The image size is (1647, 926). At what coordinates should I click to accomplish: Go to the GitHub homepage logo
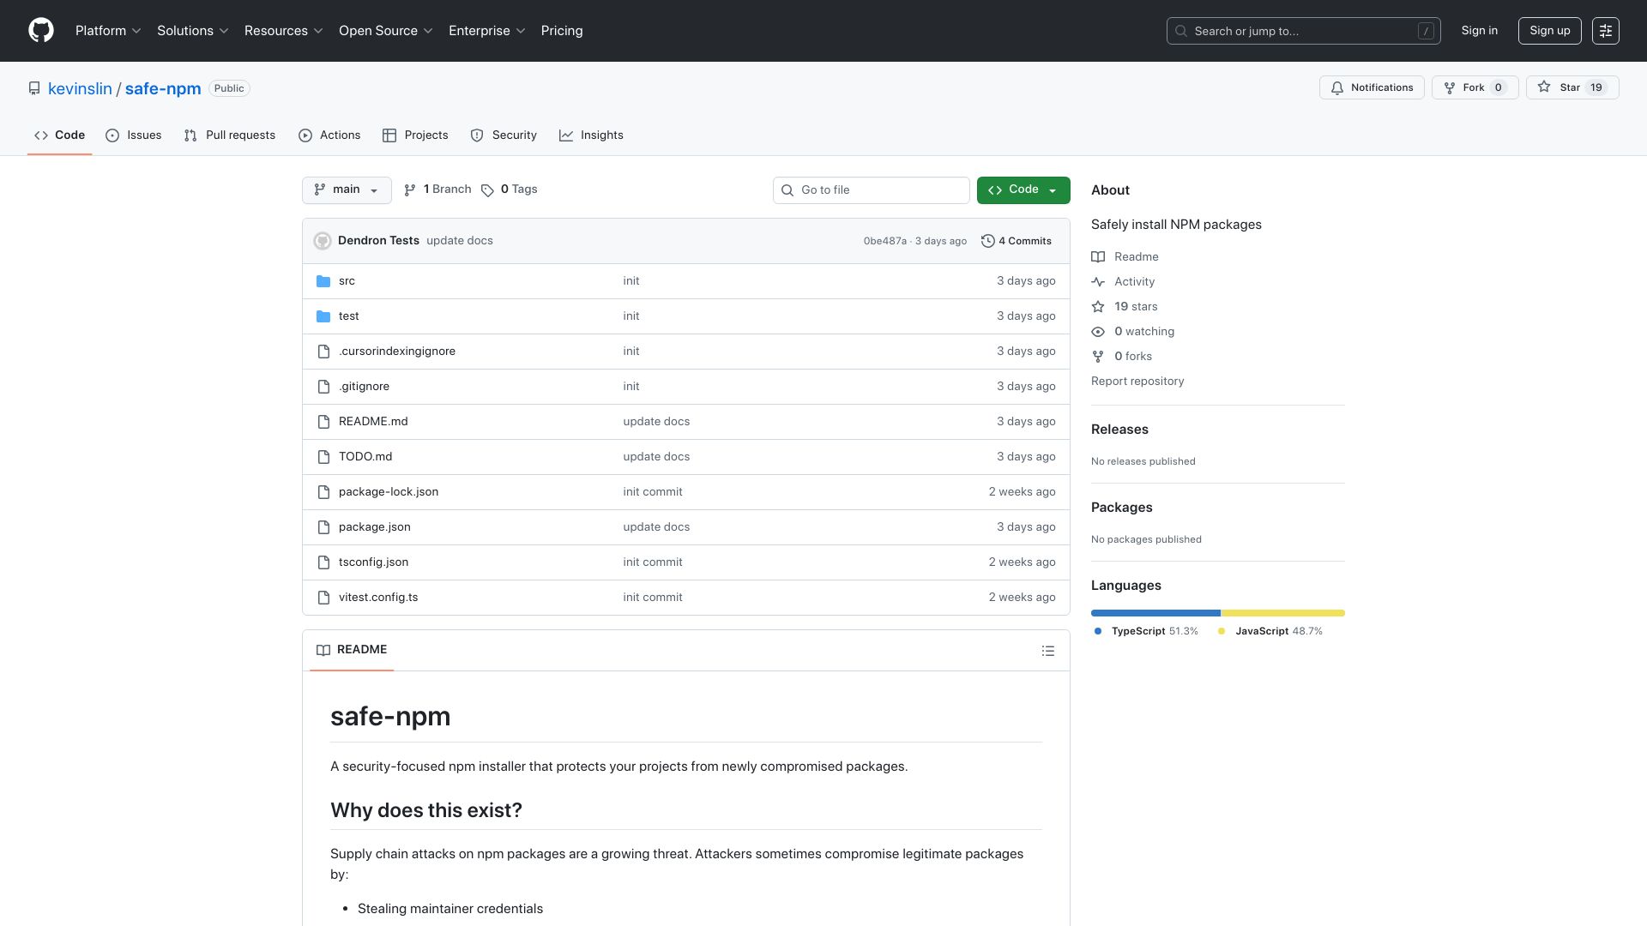pos(41,31)
